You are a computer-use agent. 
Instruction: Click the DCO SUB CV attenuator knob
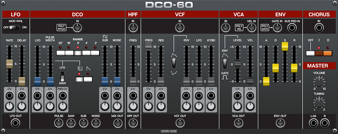[105, 106]
